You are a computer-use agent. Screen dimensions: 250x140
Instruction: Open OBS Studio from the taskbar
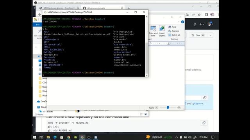click(x=89, y=137)
